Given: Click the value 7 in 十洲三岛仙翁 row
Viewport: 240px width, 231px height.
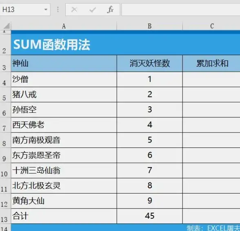Looking at the screenshot, I should pos(150,170).
